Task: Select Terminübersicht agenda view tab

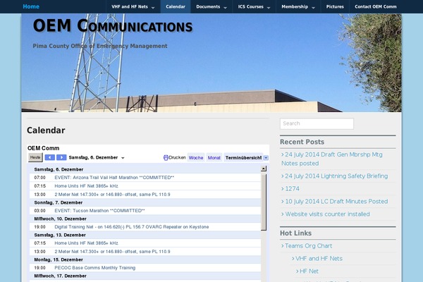Action: (x=243, y=158)
